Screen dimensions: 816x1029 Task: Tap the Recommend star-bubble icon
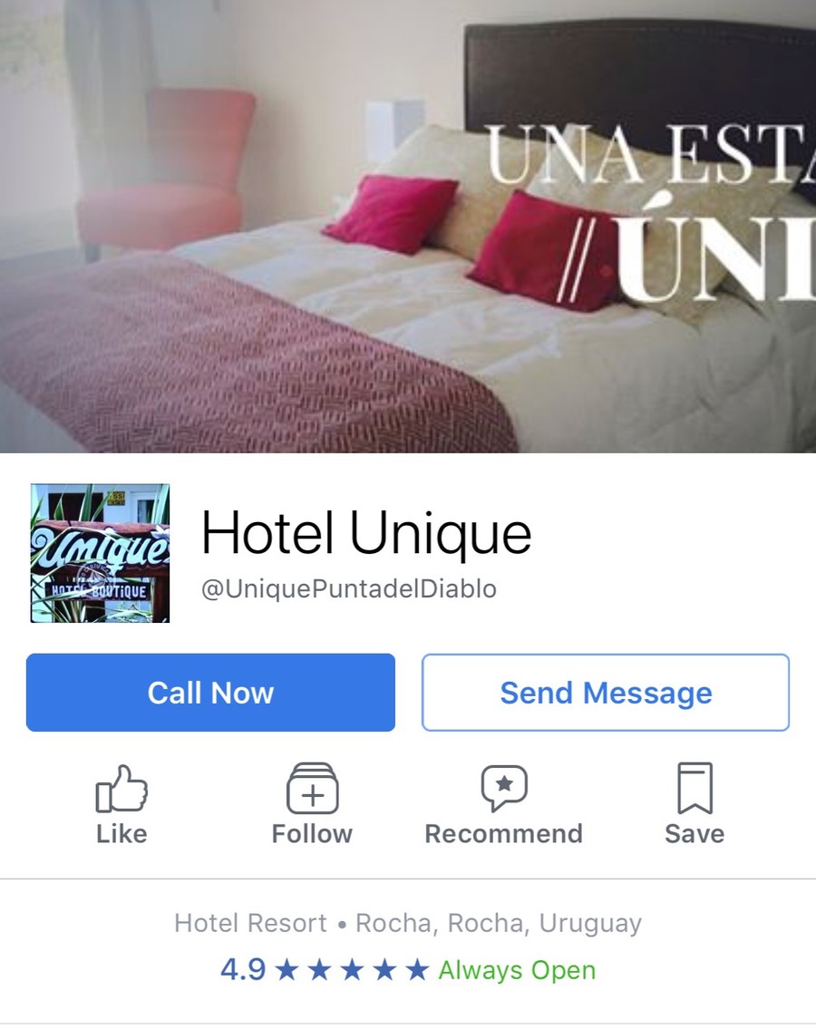(504, 788)
